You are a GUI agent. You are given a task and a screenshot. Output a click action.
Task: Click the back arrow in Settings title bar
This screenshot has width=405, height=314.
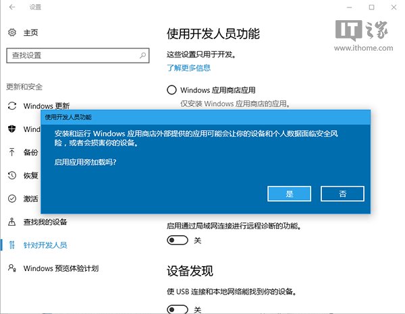[12, 7]
